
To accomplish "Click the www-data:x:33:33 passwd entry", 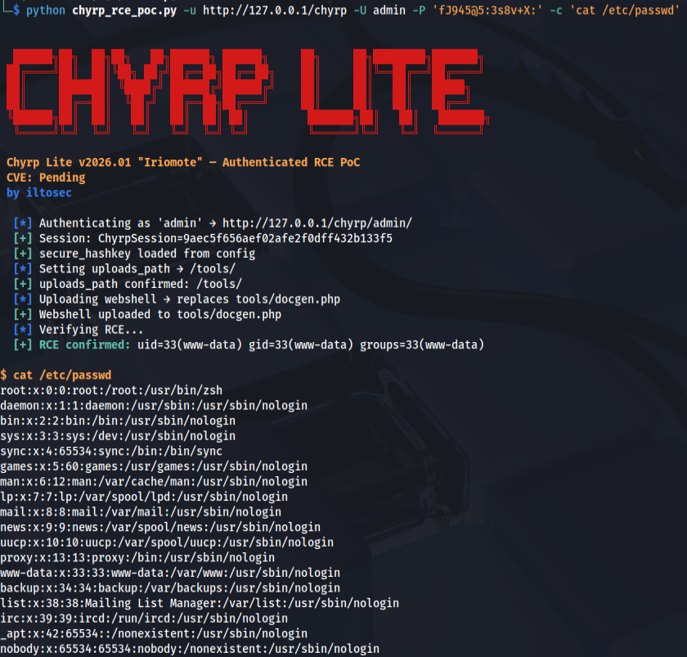I will coord(170,573).
